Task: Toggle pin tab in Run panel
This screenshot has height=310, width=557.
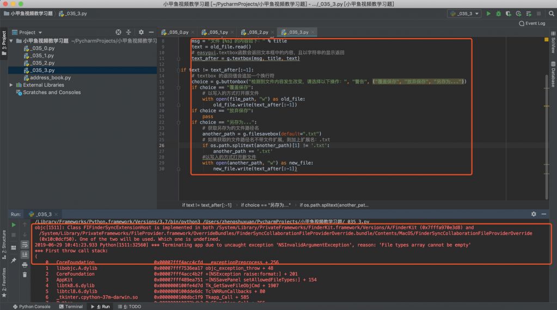Action: (x=14, y=261)
